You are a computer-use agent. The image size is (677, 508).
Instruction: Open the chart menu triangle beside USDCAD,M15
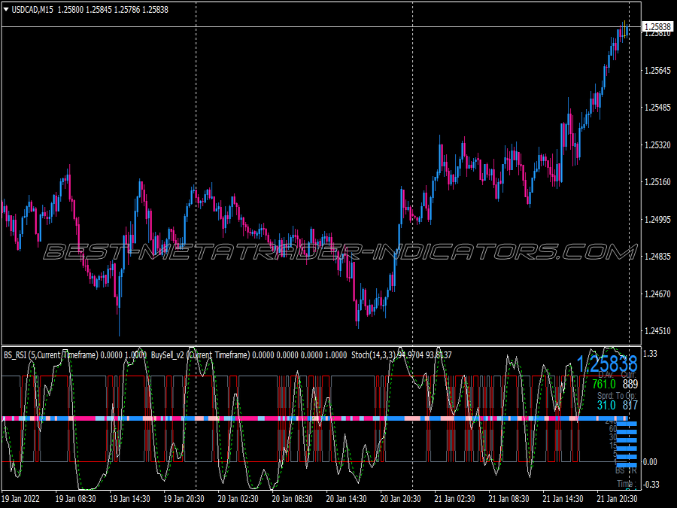tap(5, 9)
